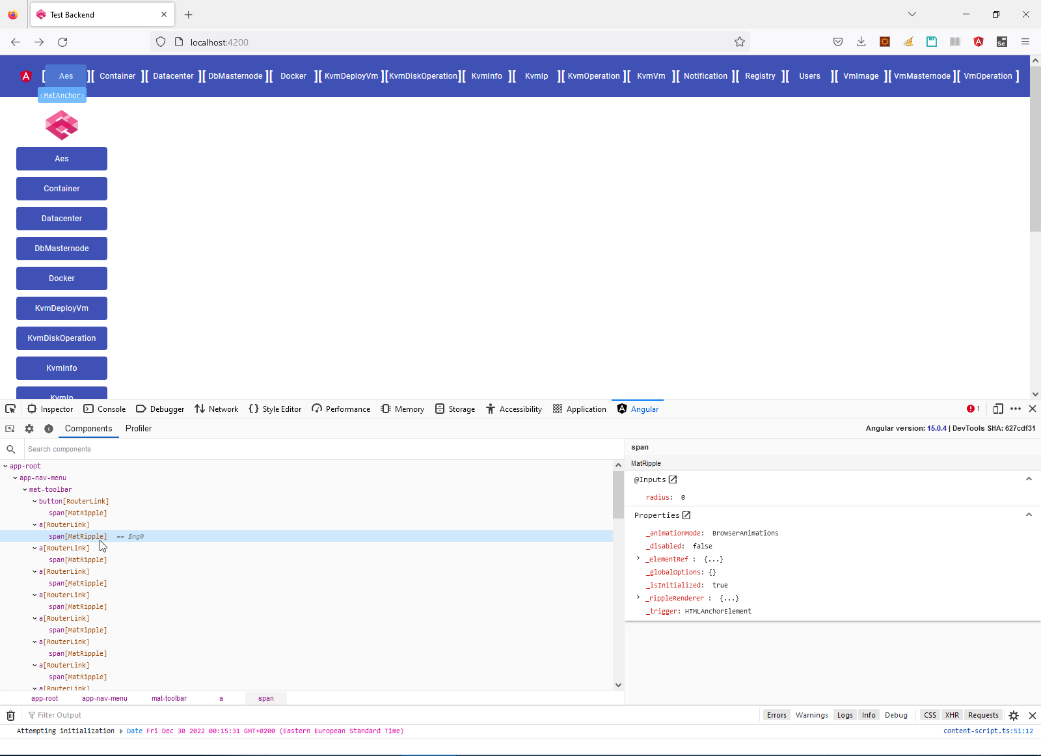Screen dimensions: 1041x756
Task: Click the Angular DevTools inspect element icon
Action: click(10, 429)
